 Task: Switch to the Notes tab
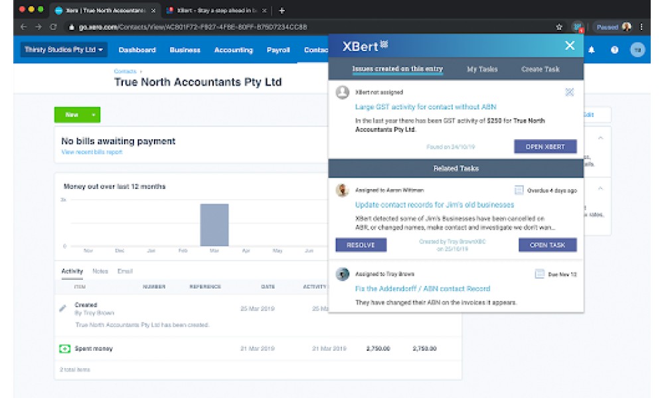100,271
